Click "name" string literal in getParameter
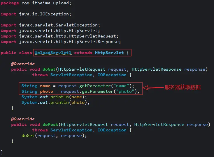 121,86
